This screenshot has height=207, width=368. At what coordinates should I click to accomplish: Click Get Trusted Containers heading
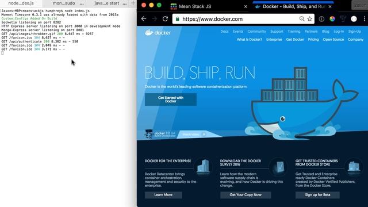[x=317, y=163]
